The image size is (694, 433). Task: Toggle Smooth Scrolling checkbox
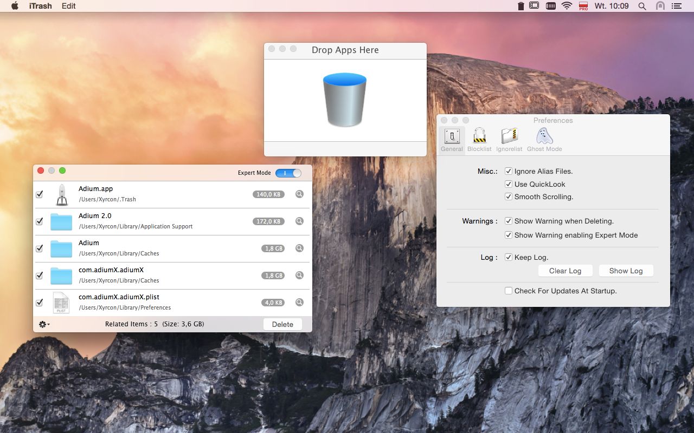click(x=509, y=196)
